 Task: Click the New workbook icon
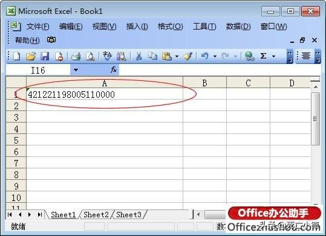coord(17,56)
